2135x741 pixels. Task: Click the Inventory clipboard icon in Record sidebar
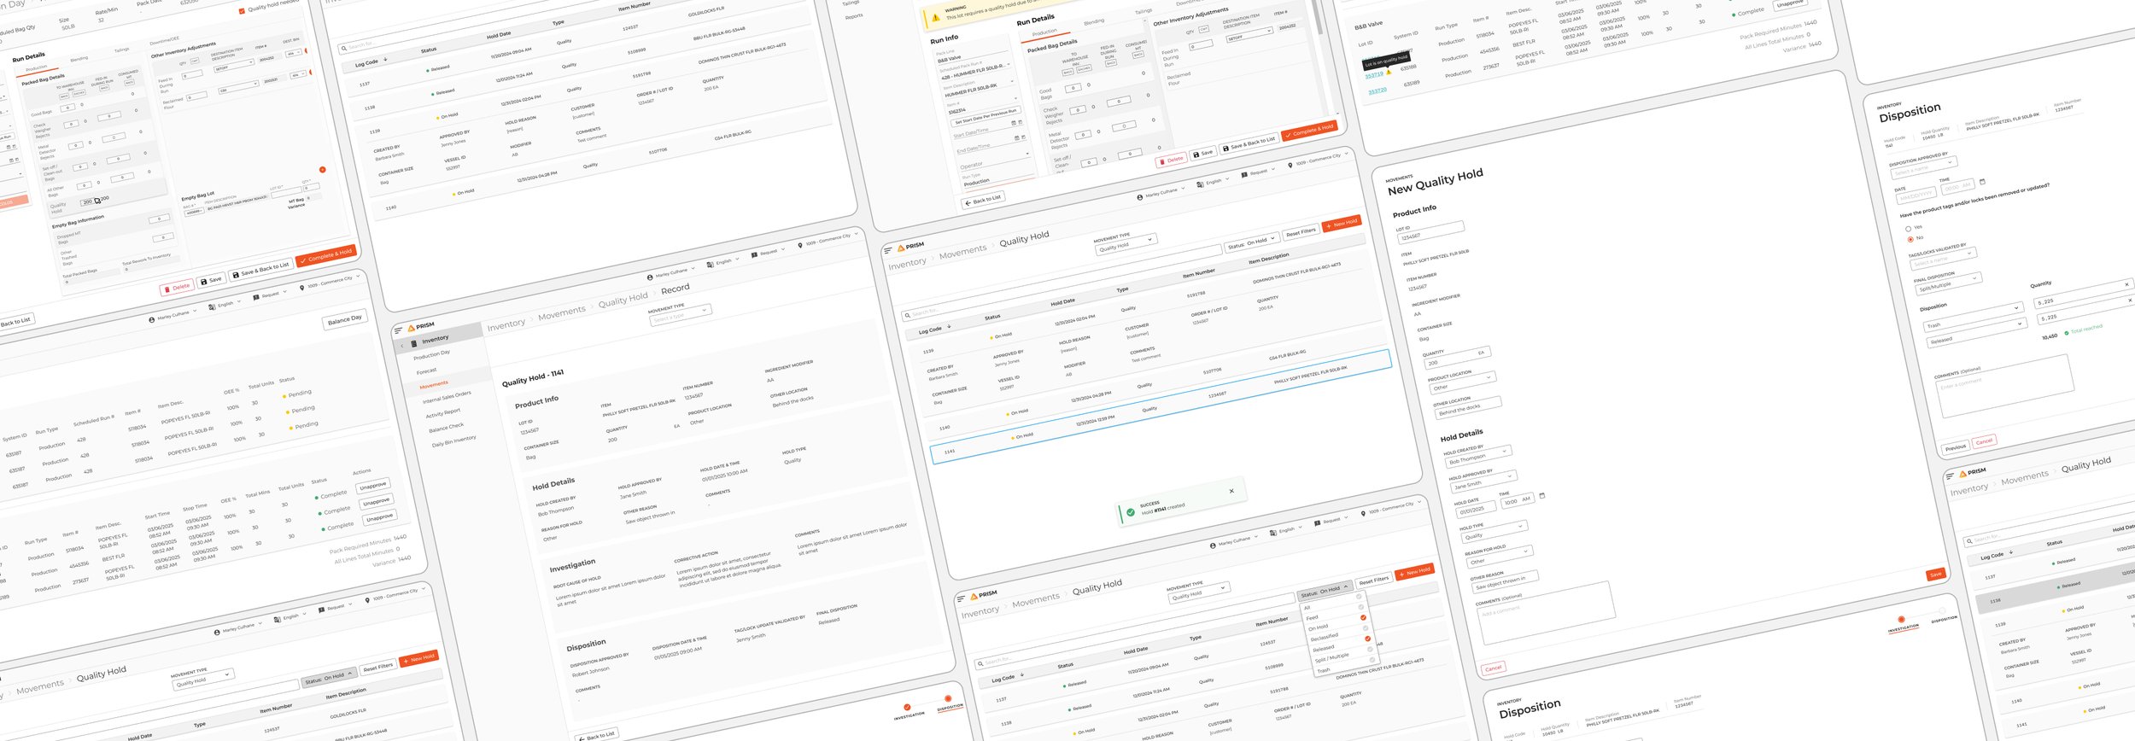414,343
